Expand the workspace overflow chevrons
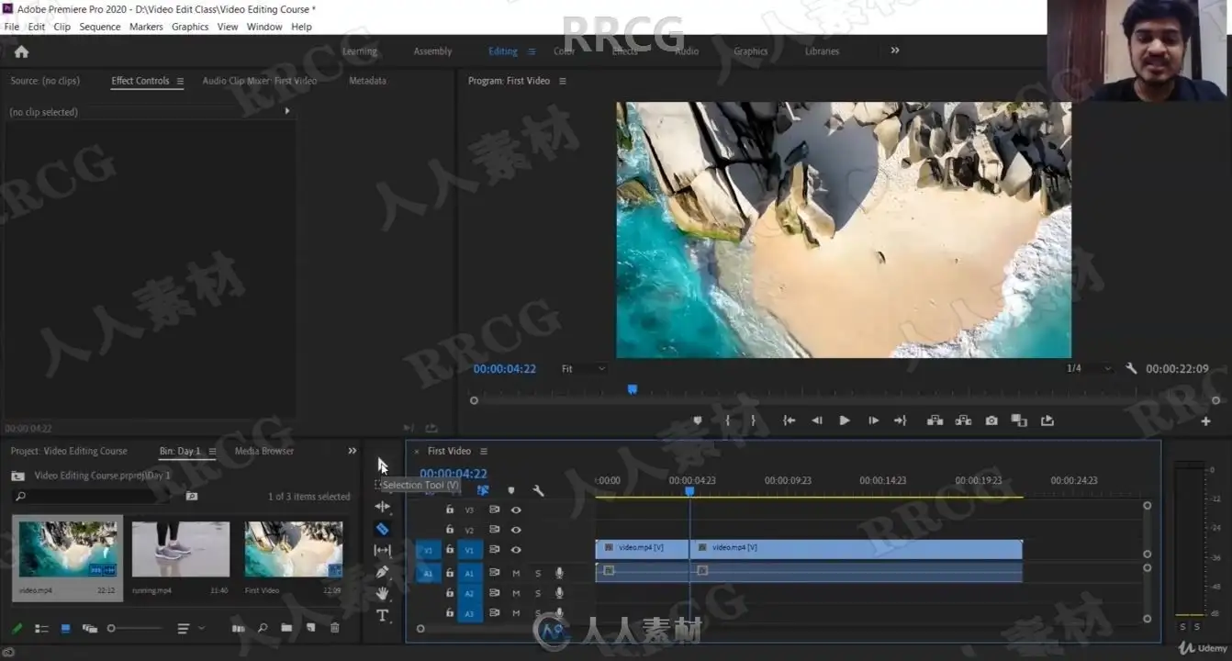The width and height of the screenshot is (1232, 661). 895,50
